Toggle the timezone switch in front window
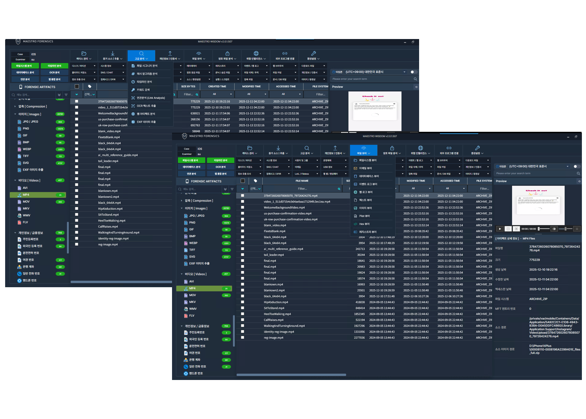586x419 pixels. (x=577, y=166)
